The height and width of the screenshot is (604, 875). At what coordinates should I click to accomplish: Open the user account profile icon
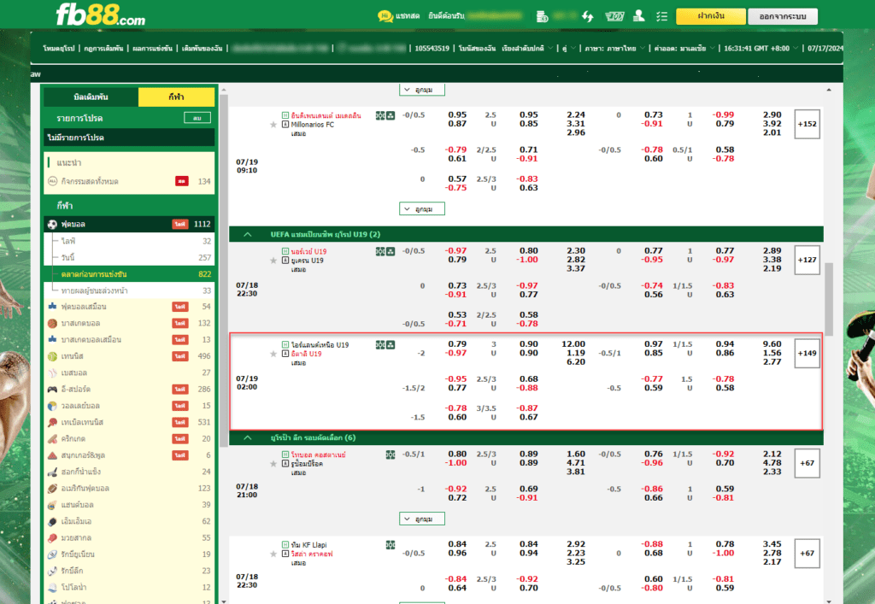tap(639, 15)
